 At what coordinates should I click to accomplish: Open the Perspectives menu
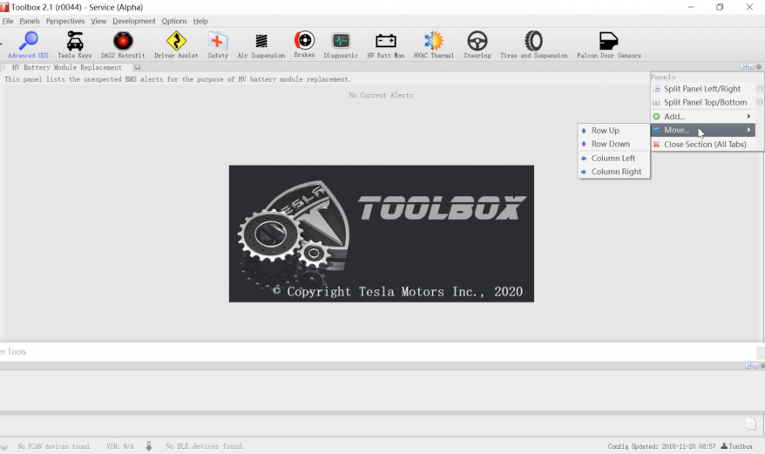[x=64, y=21]
